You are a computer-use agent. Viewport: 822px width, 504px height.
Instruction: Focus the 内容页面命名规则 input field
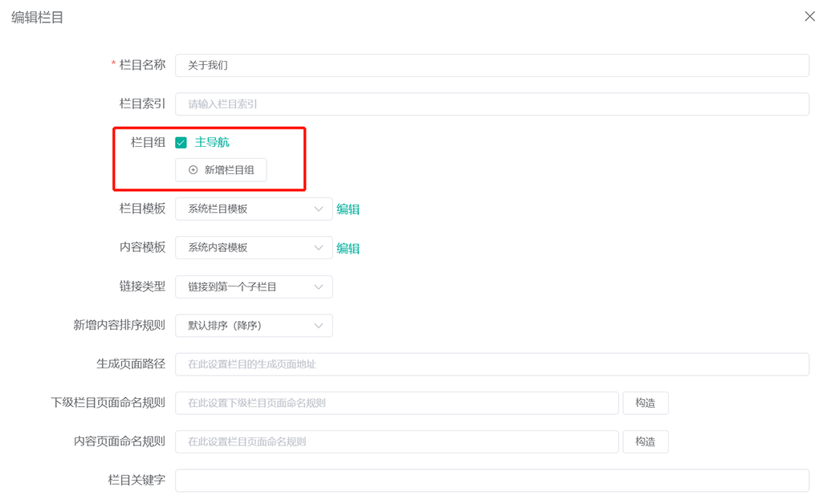click(x=397, y=441)
